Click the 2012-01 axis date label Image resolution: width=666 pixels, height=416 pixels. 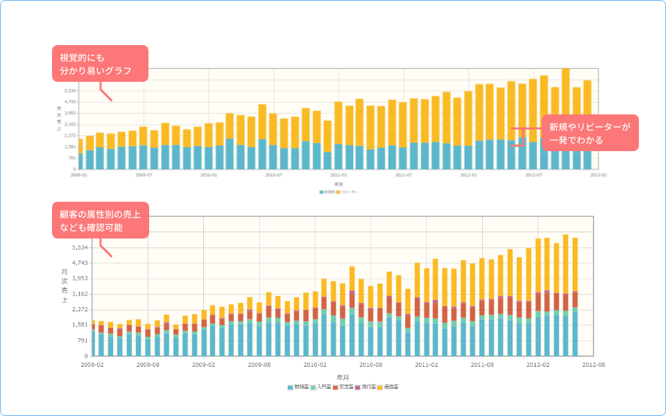tap(468, 175)
